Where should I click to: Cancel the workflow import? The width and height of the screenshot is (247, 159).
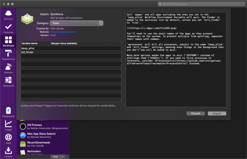[195, 113]
